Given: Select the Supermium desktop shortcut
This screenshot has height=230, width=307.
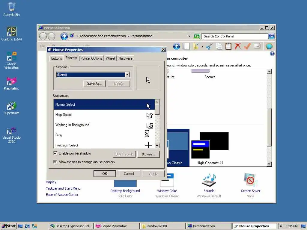Looking at the screenshot, I should pyautogui.click(x=11, y=108).
